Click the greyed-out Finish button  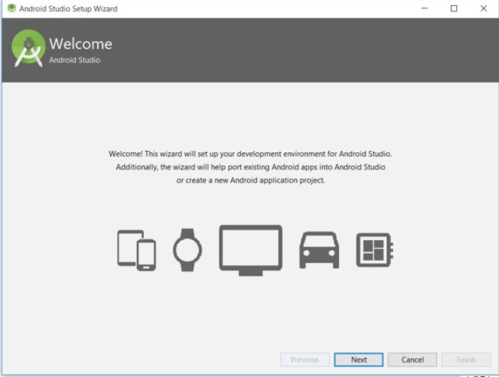[466, 360]
